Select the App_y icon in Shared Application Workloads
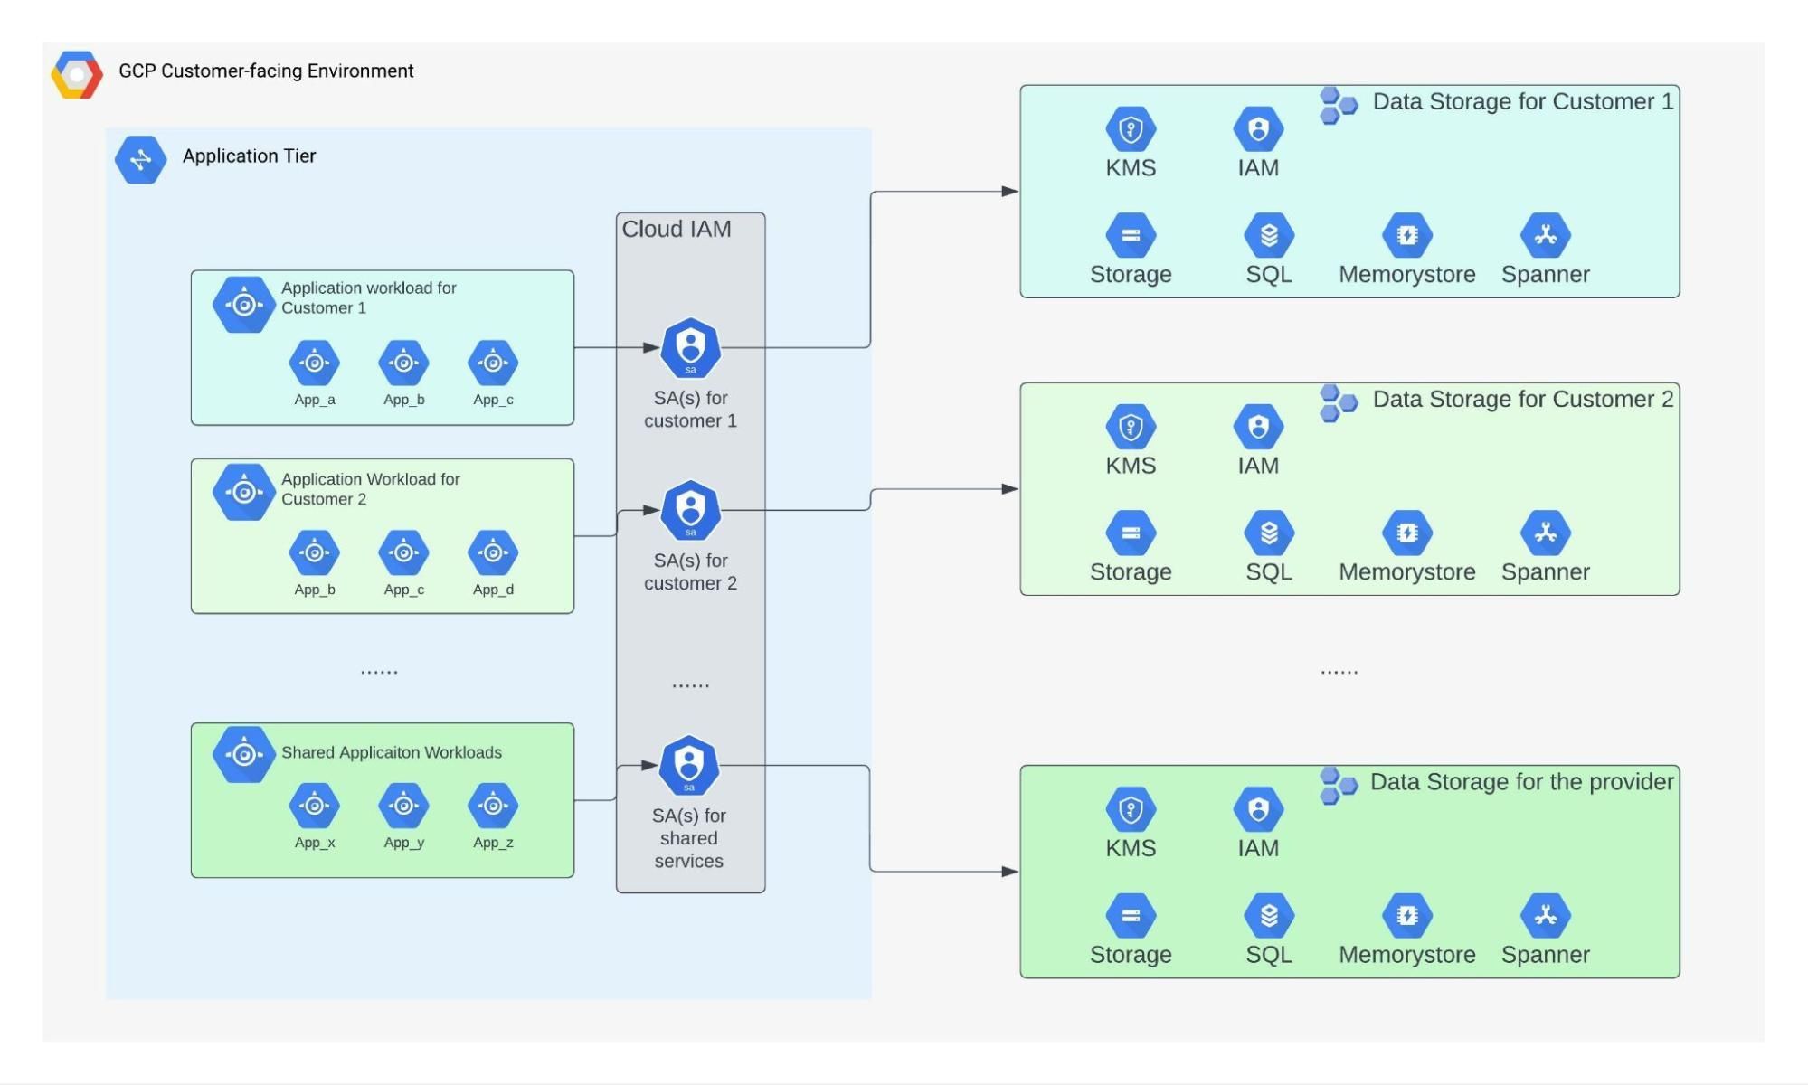This screenshot has height=1085, width=1808. click(x=402, y=805)
